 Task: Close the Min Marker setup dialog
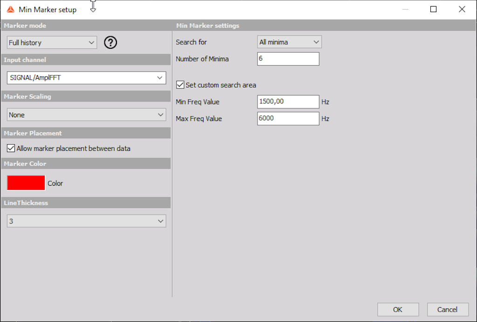pos(462,9)
